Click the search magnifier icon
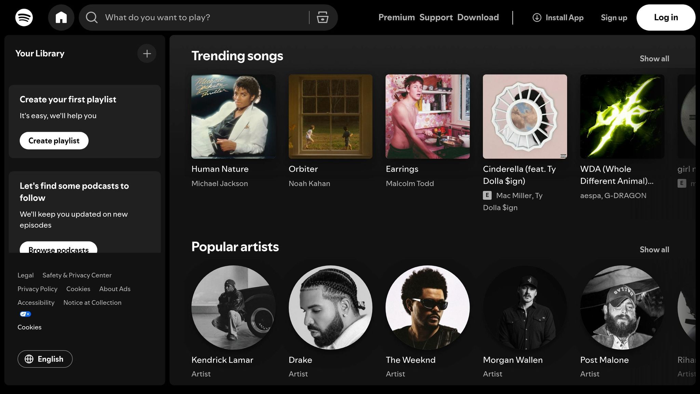The image size is (700, 394). tap(92, 17)
